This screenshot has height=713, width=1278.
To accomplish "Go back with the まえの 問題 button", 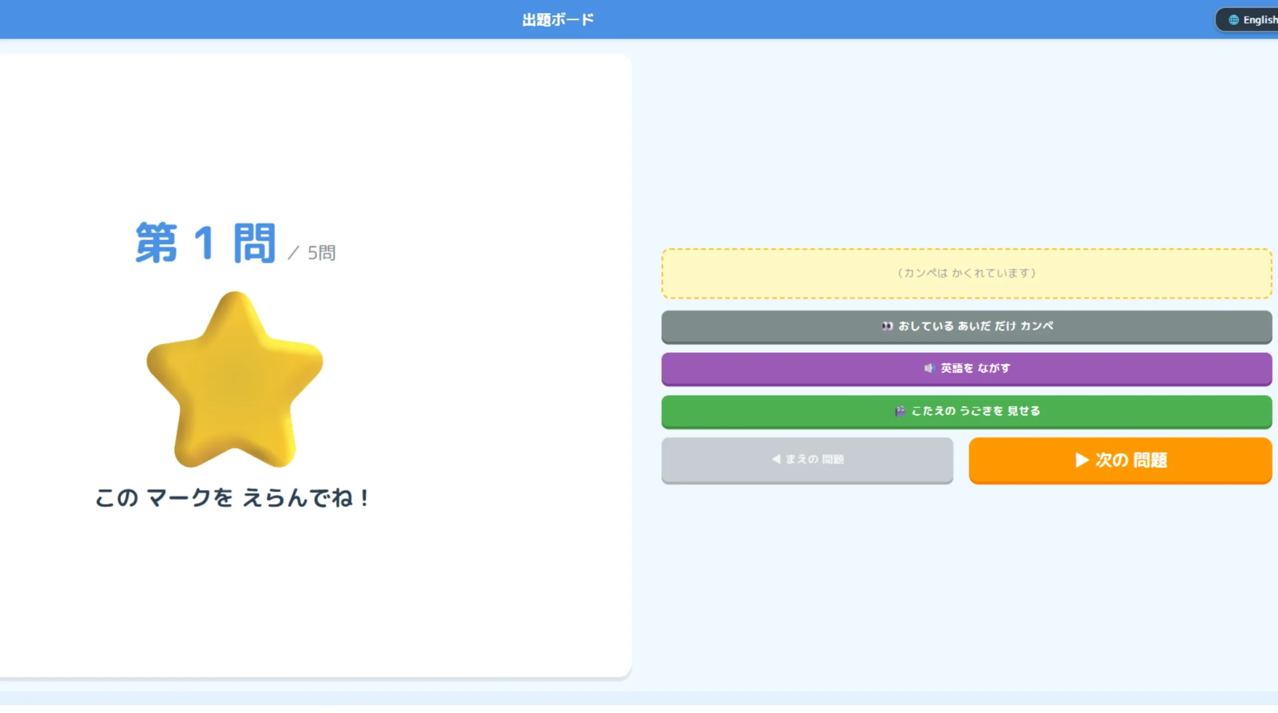I will point(807,460).
